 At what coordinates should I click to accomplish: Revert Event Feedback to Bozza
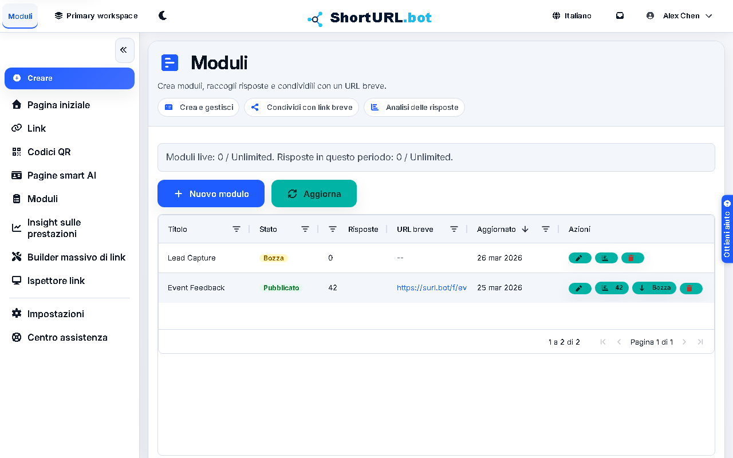coord(654,288)
